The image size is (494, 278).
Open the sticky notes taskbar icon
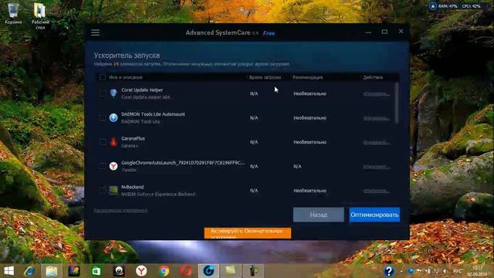pyautogui.click(x=231, y=271)
